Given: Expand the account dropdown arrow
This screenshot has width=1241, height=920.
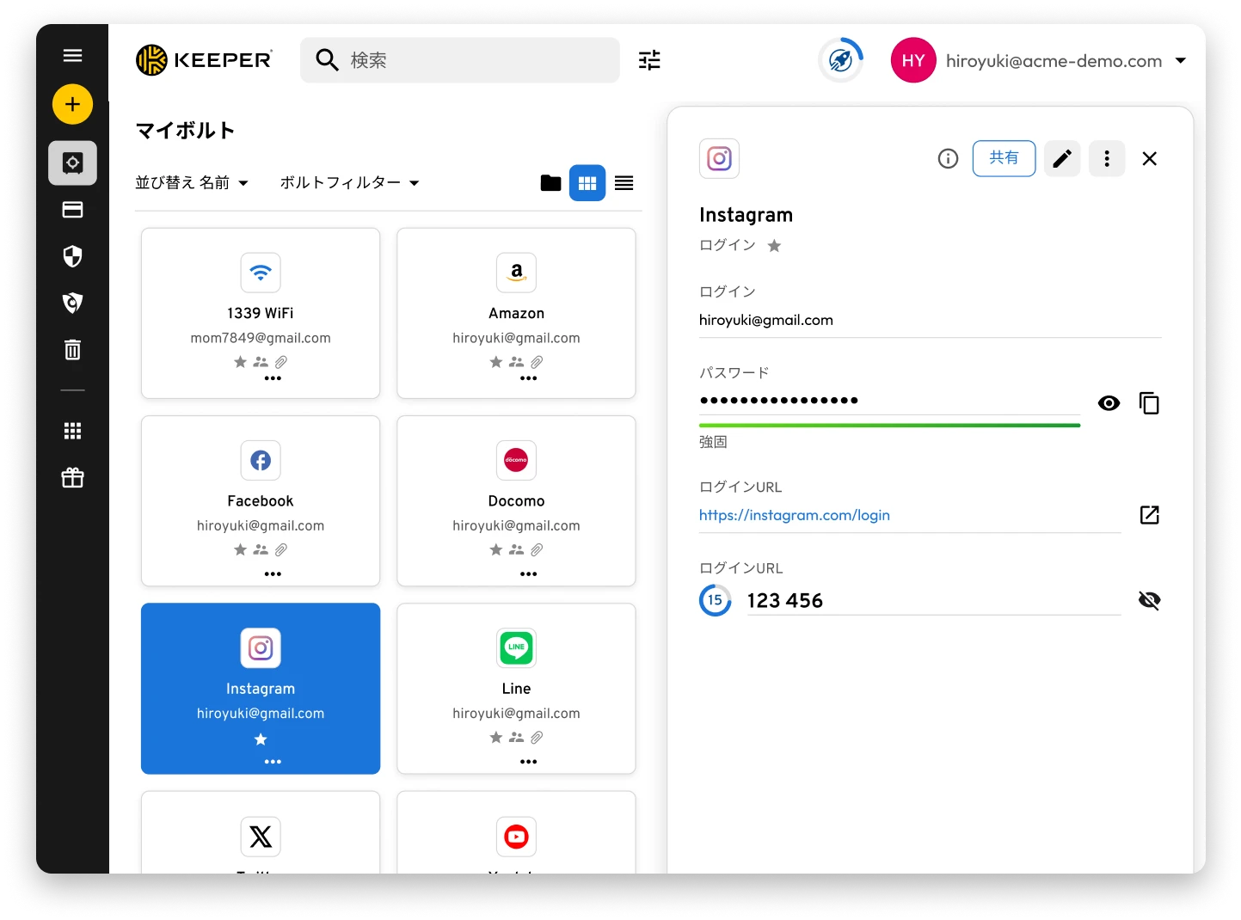Looking at the screenshot, I should [1181, 61].
